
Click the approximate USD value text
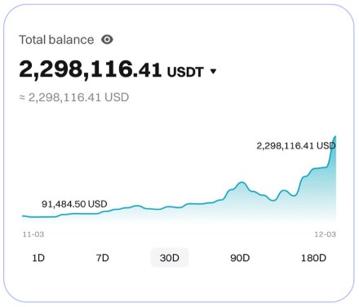tap(74, 97)
